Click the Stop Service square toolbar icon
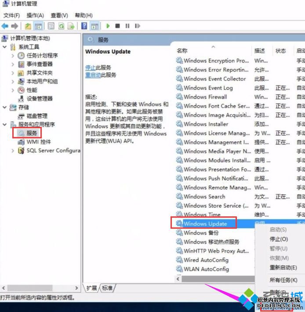 117,26
